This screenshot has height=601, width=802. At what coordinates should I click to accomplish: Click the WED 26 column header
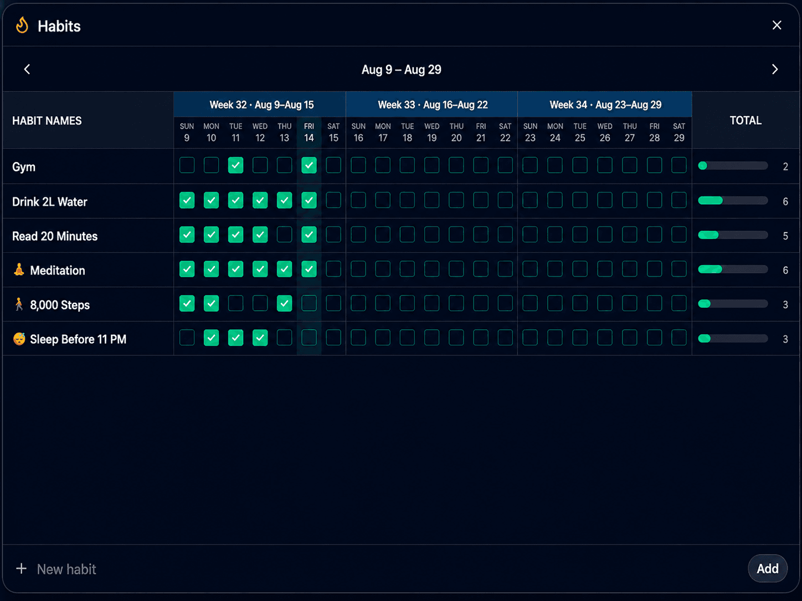point(605,133)
